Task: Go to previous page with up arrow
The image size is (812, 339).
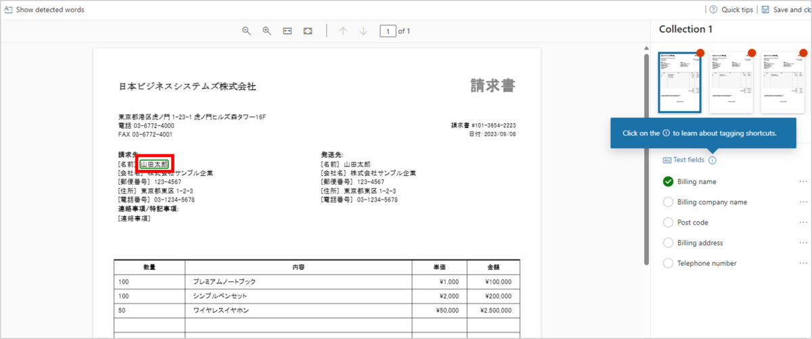Action: pyautogui.click(x=343, y=31)
